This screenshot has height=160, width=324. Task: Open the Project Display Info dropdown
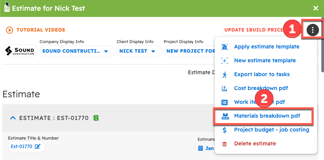pyautogui.click(x=190, y=51)
